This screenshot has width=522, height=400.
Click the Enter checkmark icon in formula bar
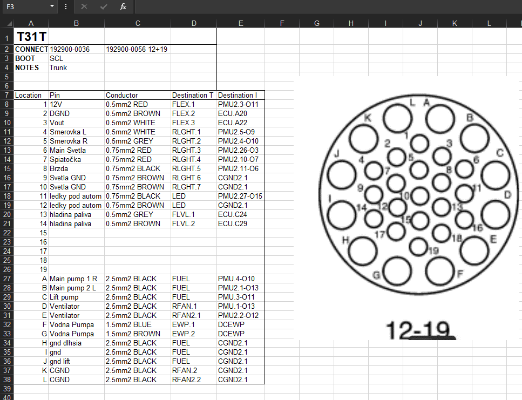104,6
